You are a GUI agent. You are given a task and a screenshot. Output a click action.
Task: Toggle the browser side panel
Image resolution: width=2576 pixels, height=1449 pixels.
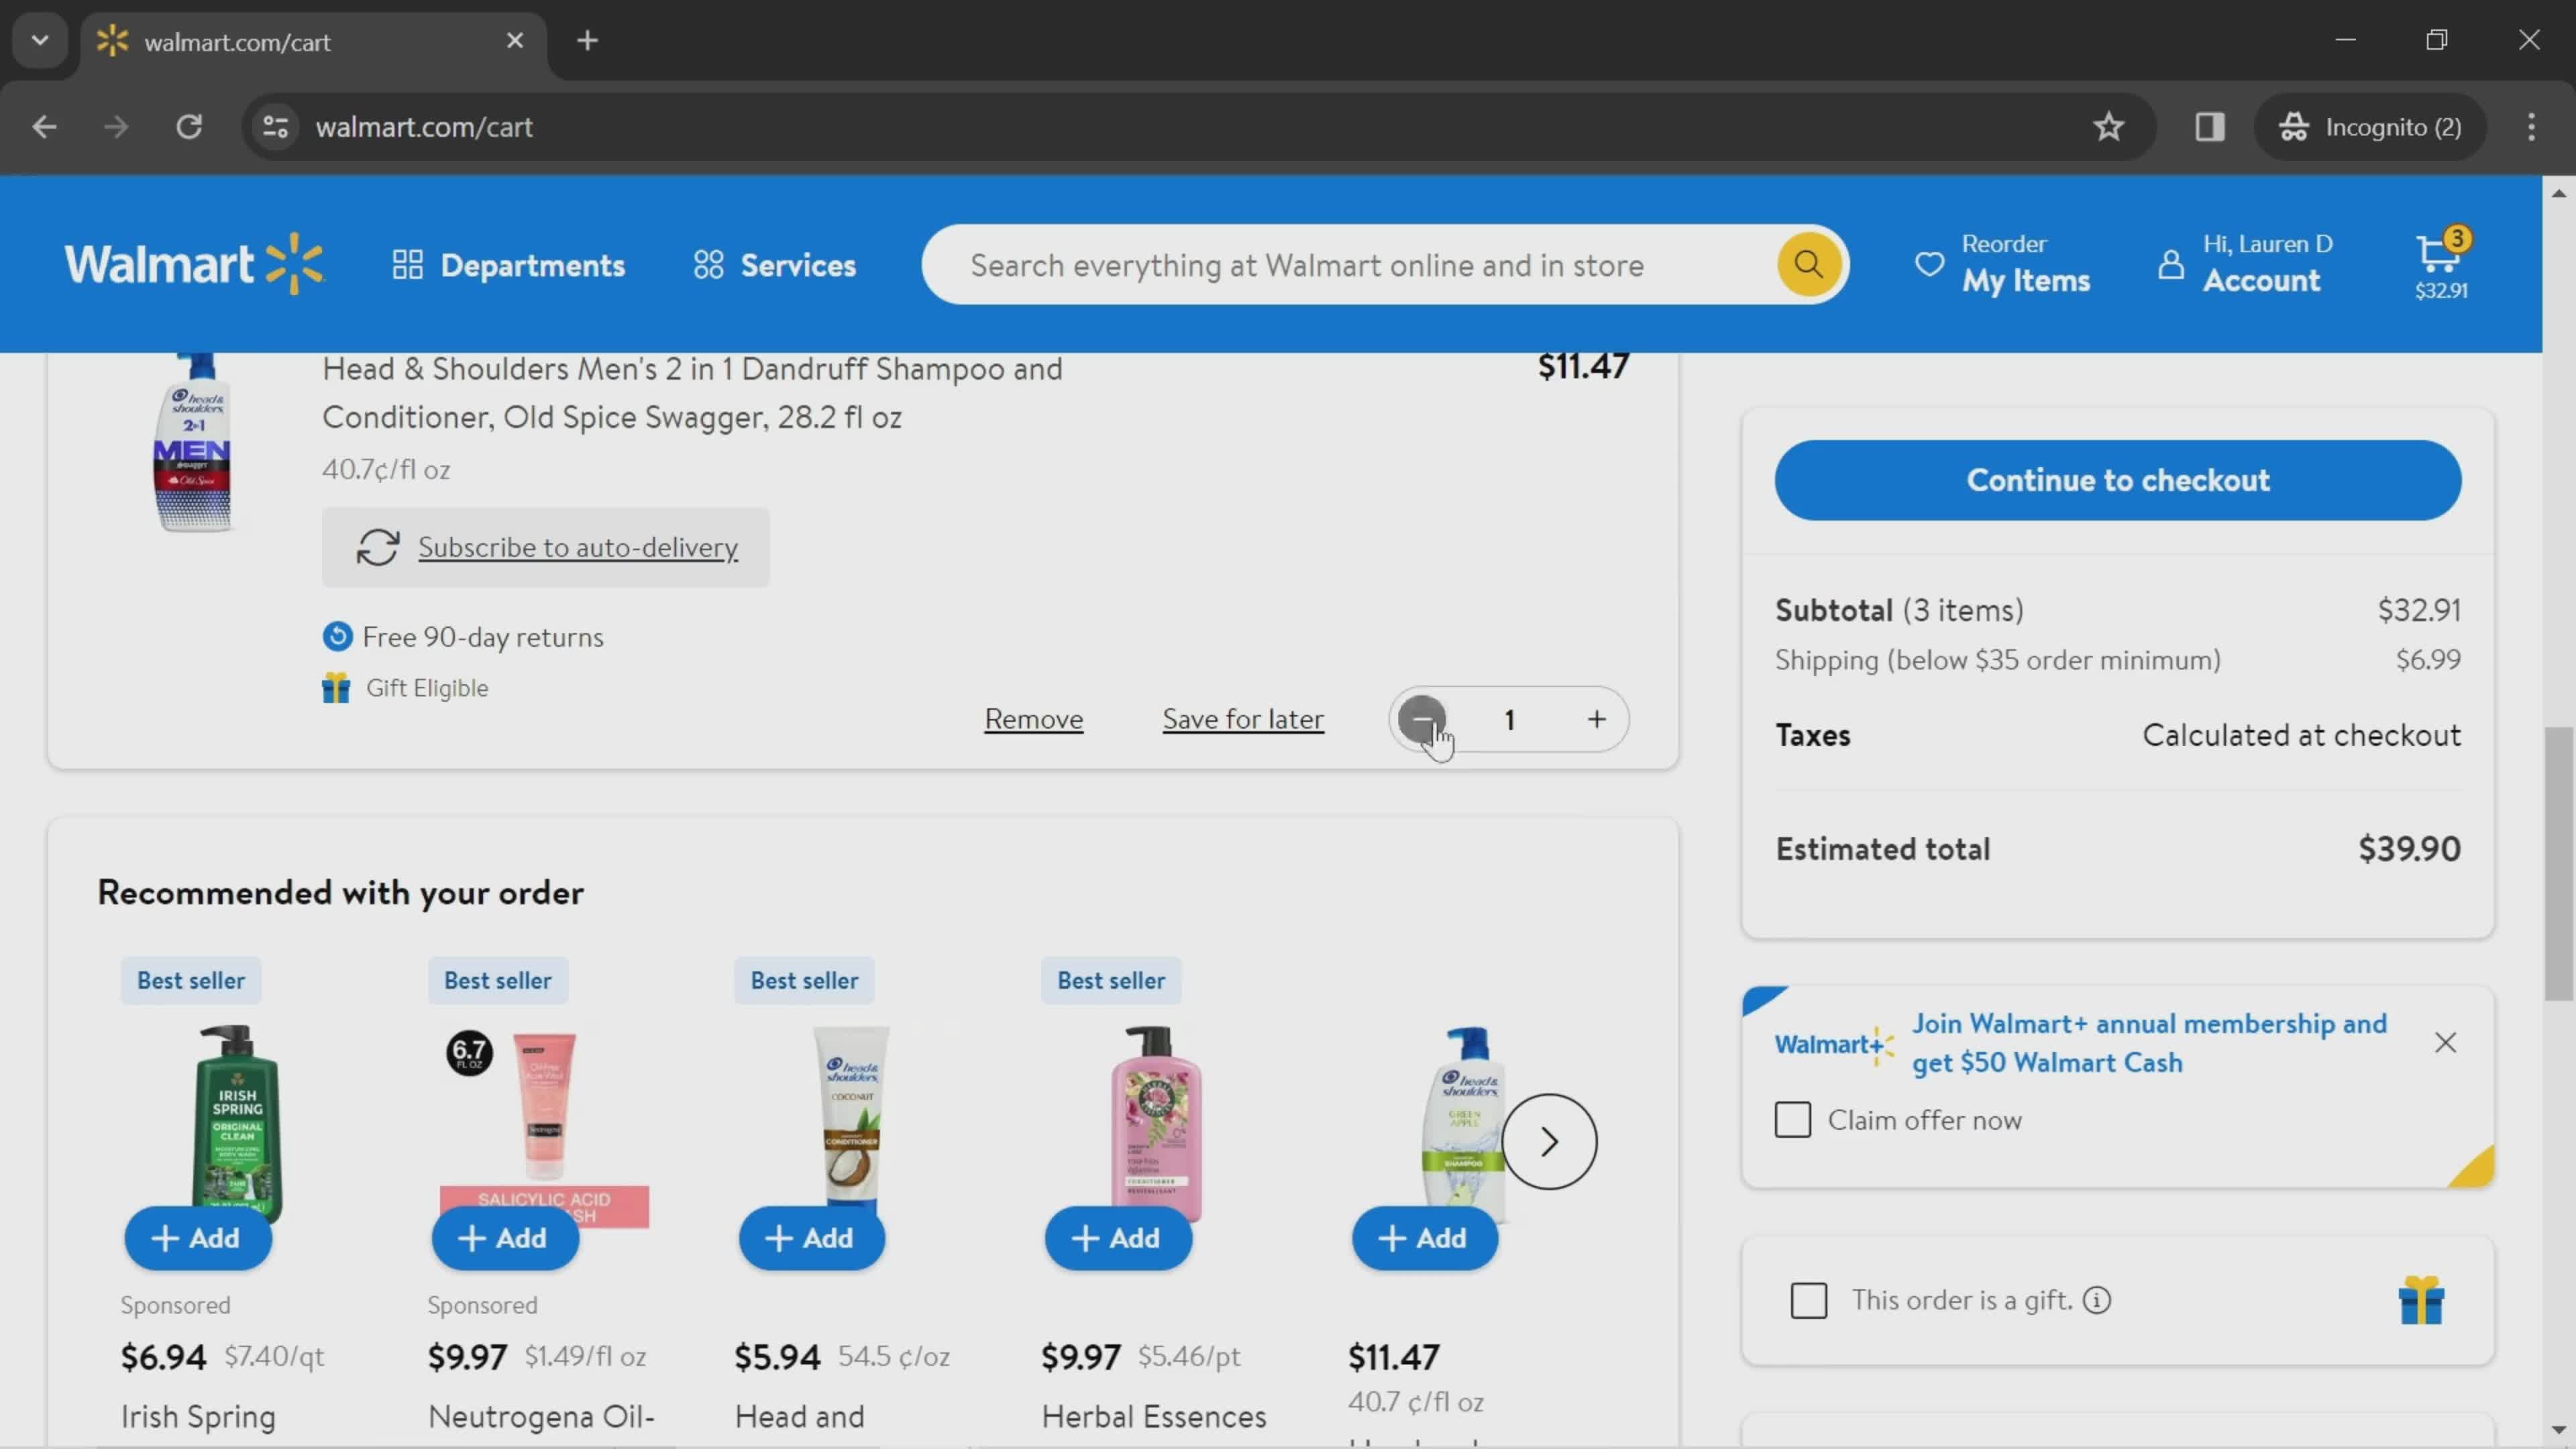click(x=2209, y=127)
